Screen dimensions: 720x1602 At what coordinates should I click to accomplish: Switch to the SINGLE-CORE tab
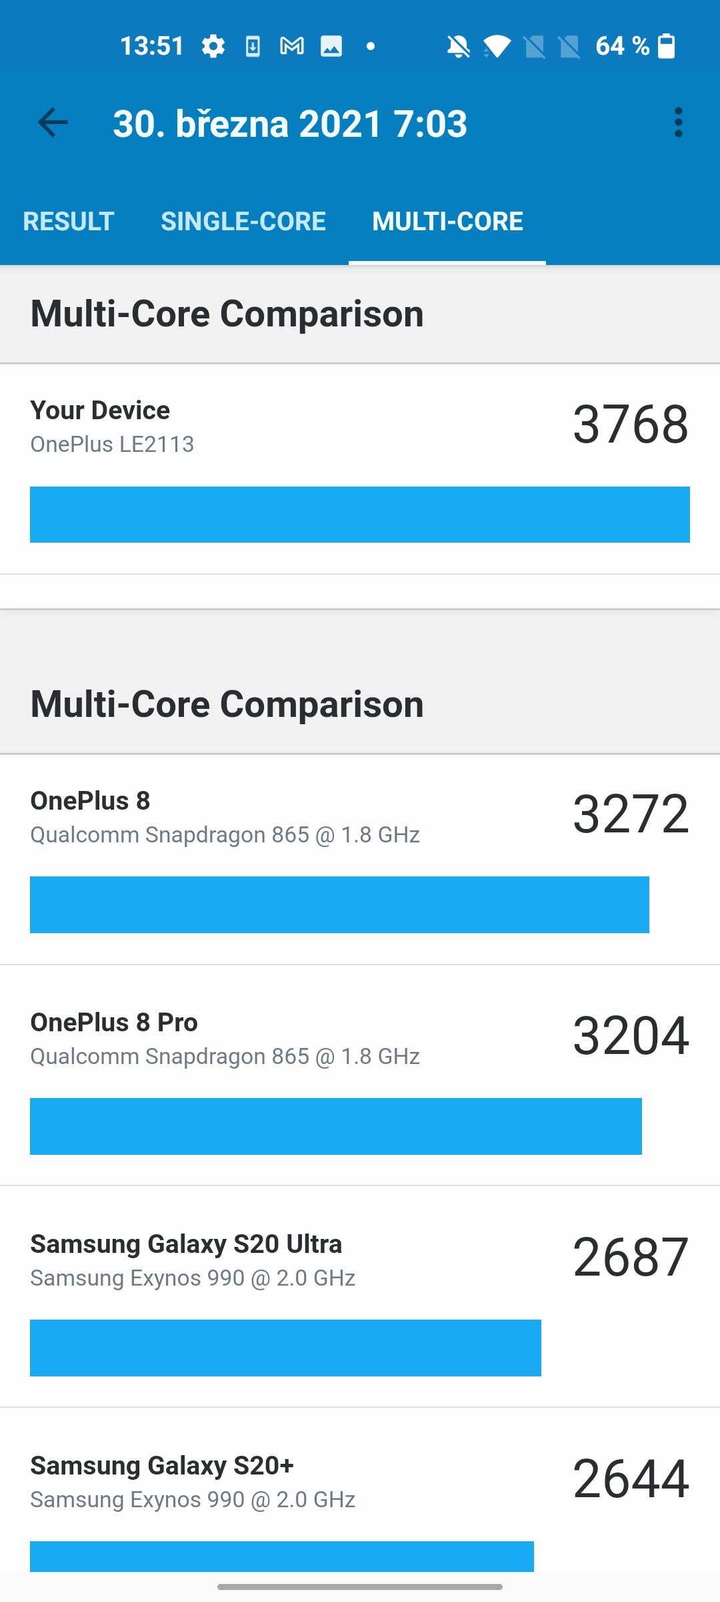(242, 221)
